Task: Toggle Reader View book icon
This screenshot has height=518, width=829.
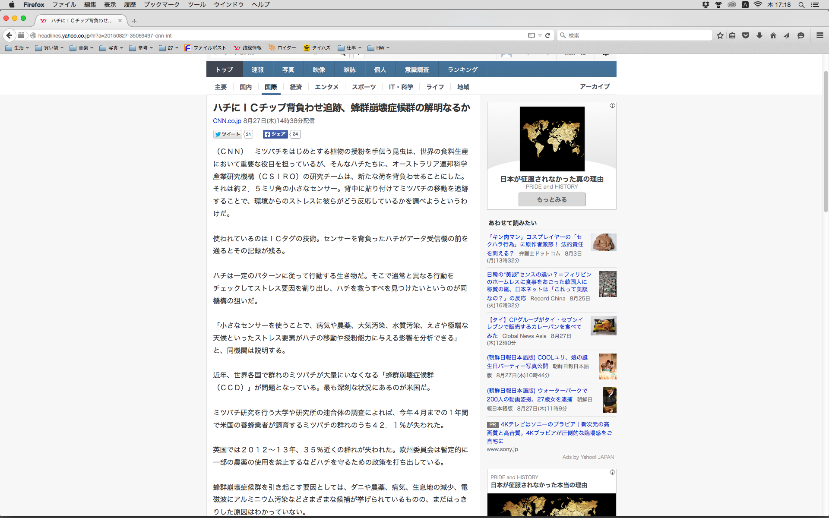Action: coord(531,35)
